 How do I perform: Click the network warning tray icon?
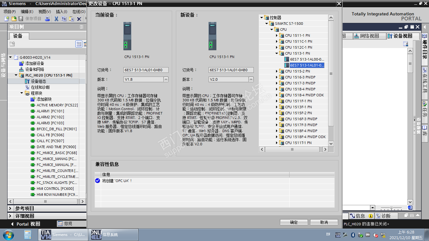[383, 235]
